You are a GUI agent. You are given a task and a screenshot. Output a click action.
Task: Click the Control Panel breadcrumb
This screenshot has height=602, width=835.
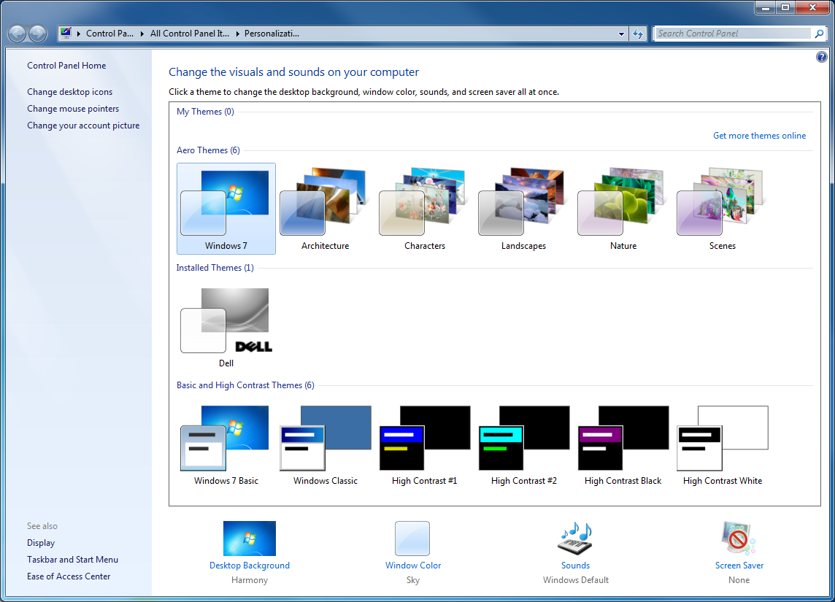109,34
